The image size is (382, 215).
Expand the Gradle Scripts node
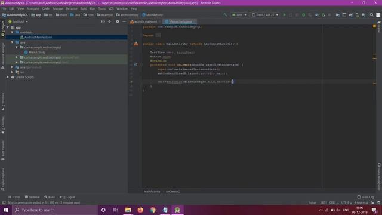click(x=8, y=77)
